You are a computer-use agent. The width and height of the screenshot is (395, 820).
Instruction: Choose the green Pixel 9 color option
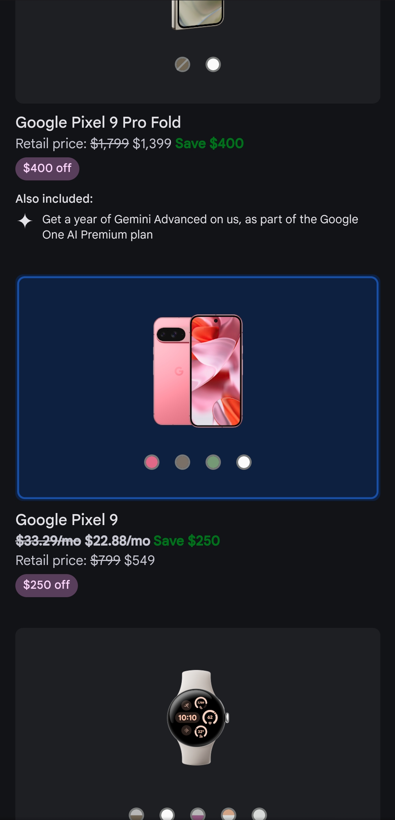tap(213, 462)
